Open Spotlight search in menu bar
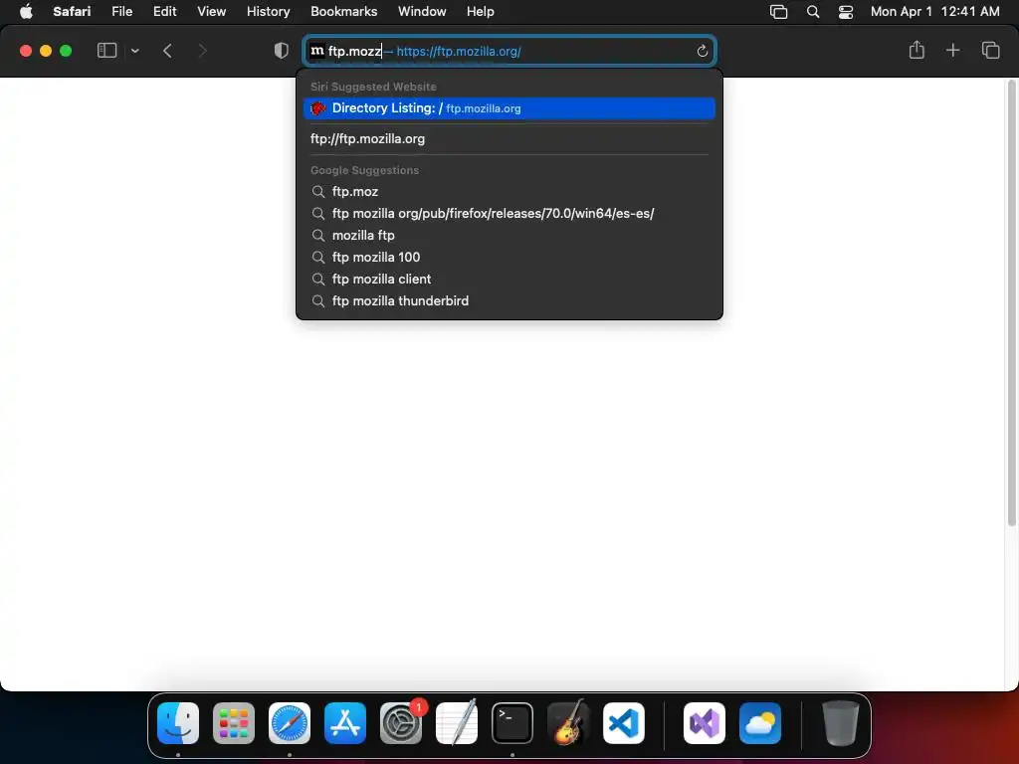 point(812,12)
